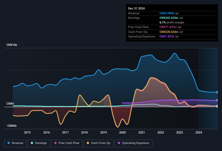Click the CN¥3.983b revenue value in tooltip
Image resolution: width=222 pixels, height=151 pixels.
click(167, 13)
